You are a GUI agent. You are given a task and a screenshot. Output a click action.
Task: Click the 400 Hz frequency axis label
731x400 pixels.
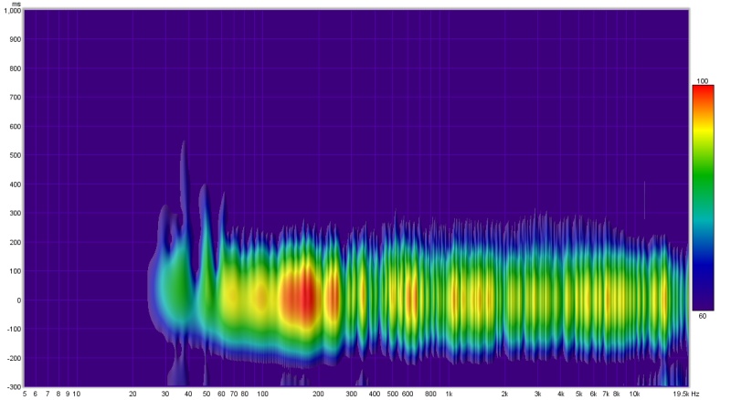pos(375,394)
